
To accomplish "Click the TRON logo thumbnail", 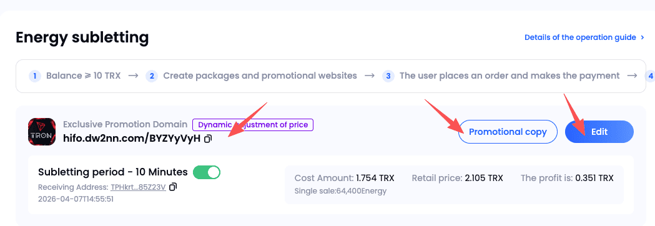I will point(42,132).
